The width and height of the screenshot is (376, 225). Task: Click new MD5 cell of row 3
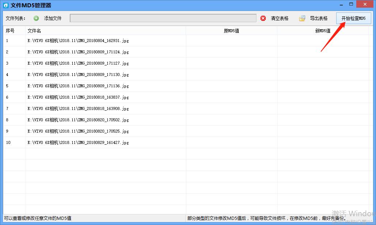click(x=323, y=63)
